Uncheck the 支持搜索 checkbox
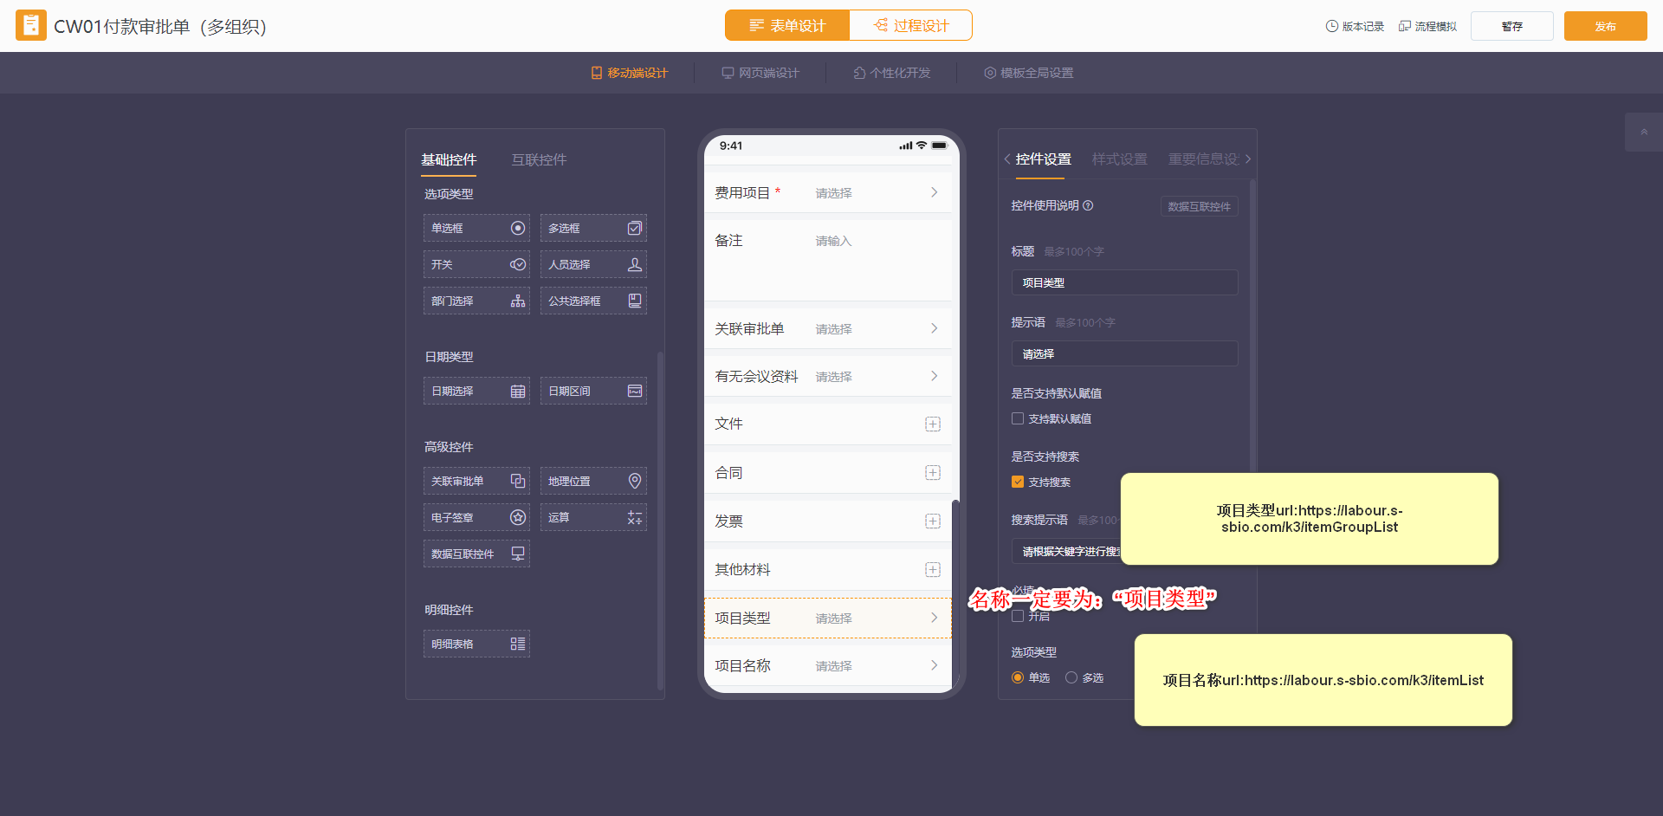Screen dimensions: 1663x816 pos(1018,482)
